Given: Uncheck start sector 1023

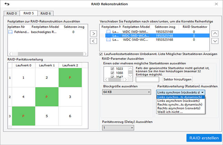Looking at the screenshot, I should click(112, 69).
